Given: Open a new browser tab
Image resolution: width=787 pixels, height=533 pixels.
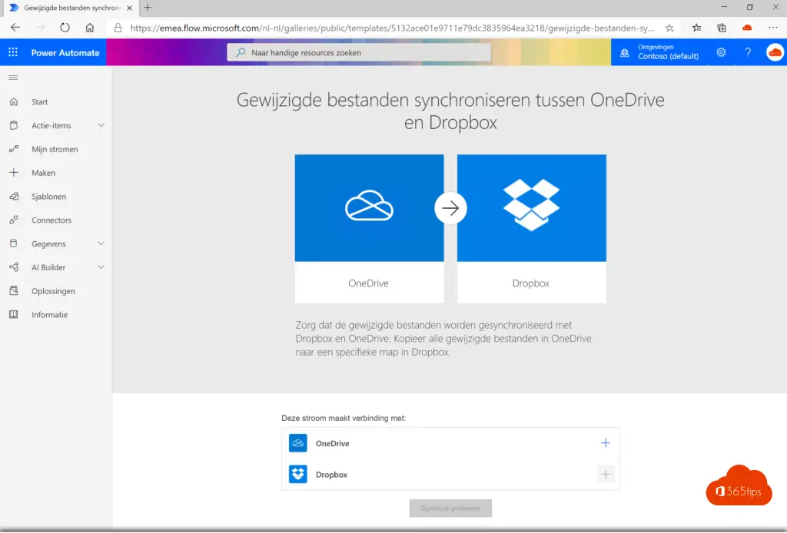Looking at the screenshot, I should click(148, 8).
